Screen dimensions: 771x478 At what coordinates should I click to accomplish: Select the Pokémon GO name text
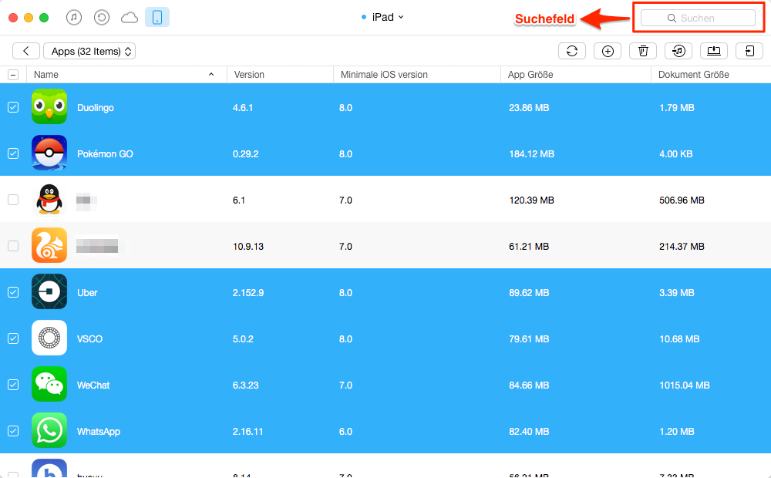(x=105, y=154)
